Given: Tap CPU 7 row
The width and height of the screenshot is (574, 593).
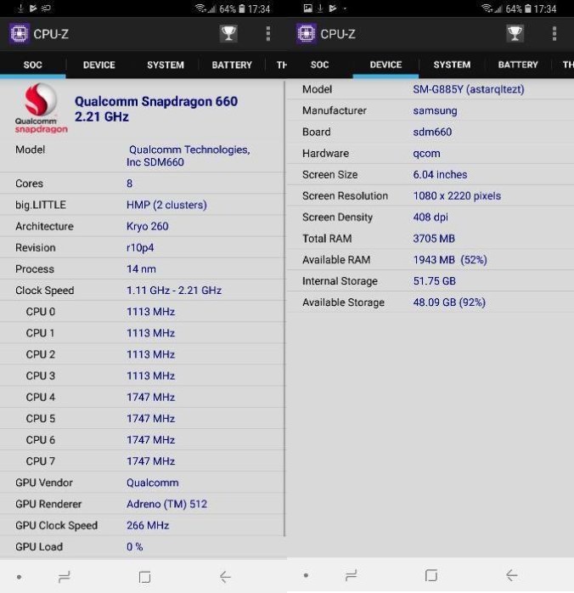Looking at the screenshot, I should (142, 461).
